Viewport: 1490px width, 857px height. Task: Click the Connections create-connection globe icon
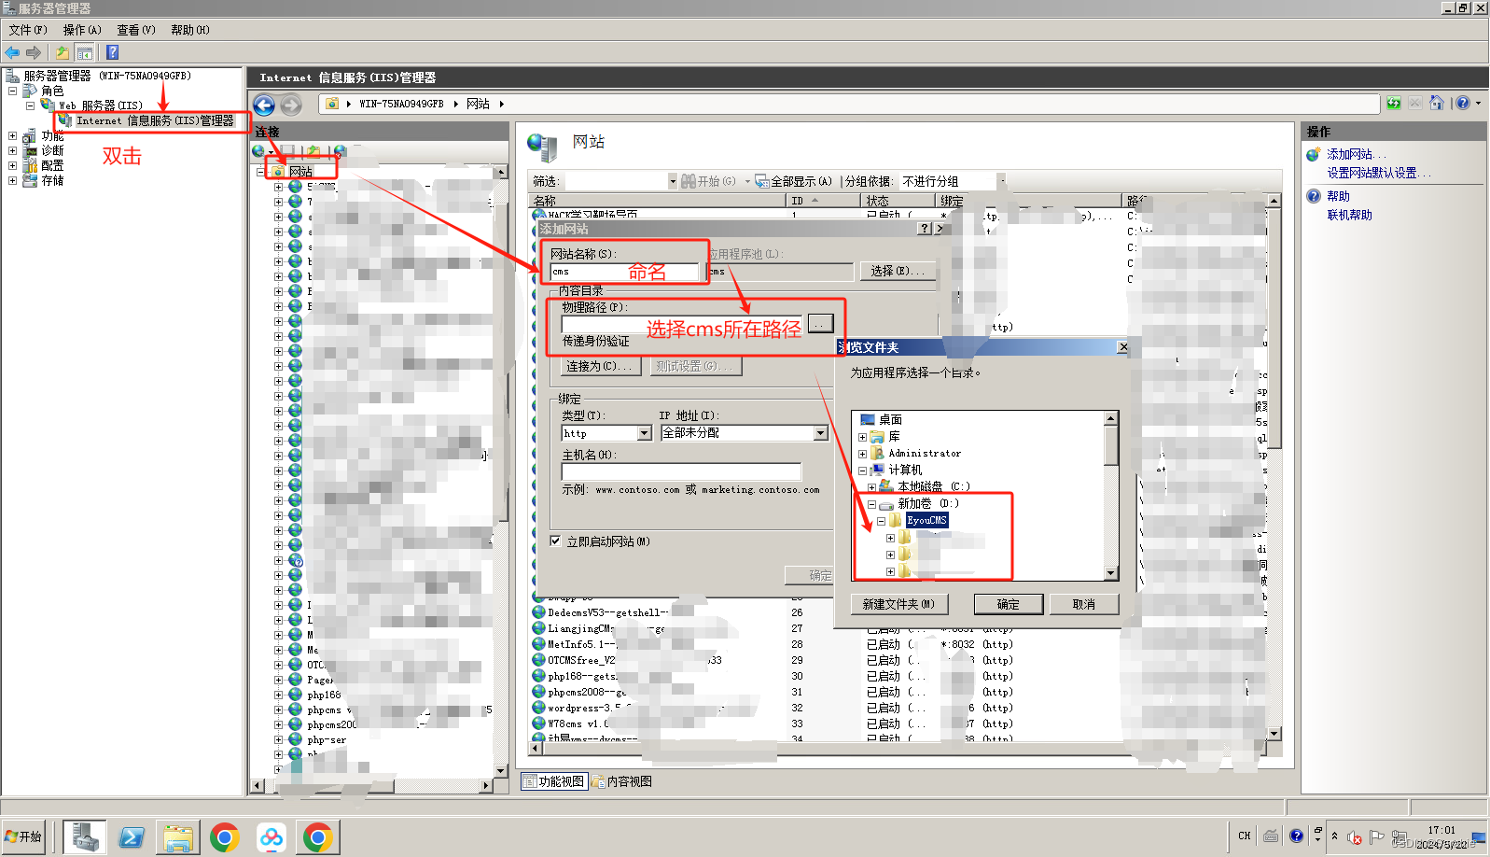259,150
